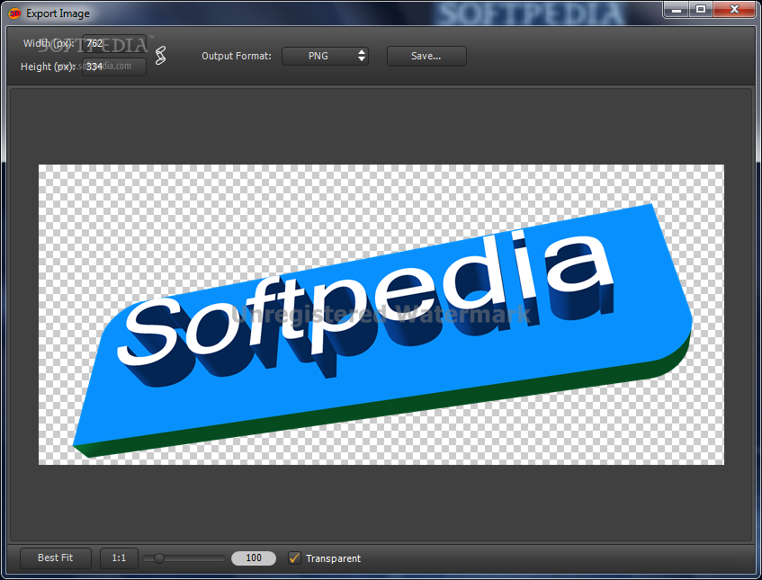Click the app icon in the title bar
This screenshot has width=762, height=580.
14,13
